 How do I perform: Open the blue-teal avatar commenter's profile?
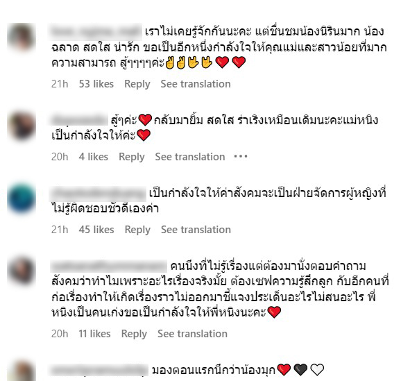pyautogui.click(x=22, y=198)
